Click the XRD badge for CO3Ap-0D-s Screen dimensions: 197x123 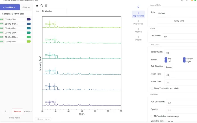click(2, 19)
